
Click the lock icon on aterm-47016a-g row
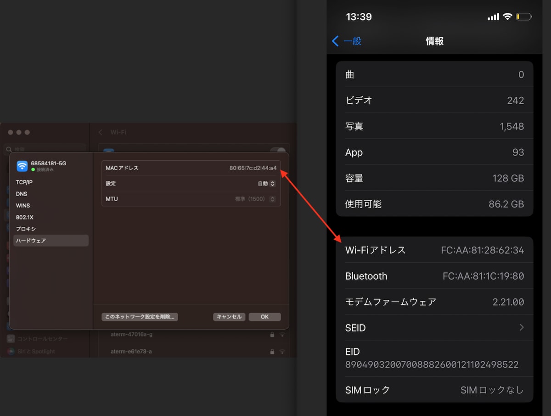click(x=272, y=335)
